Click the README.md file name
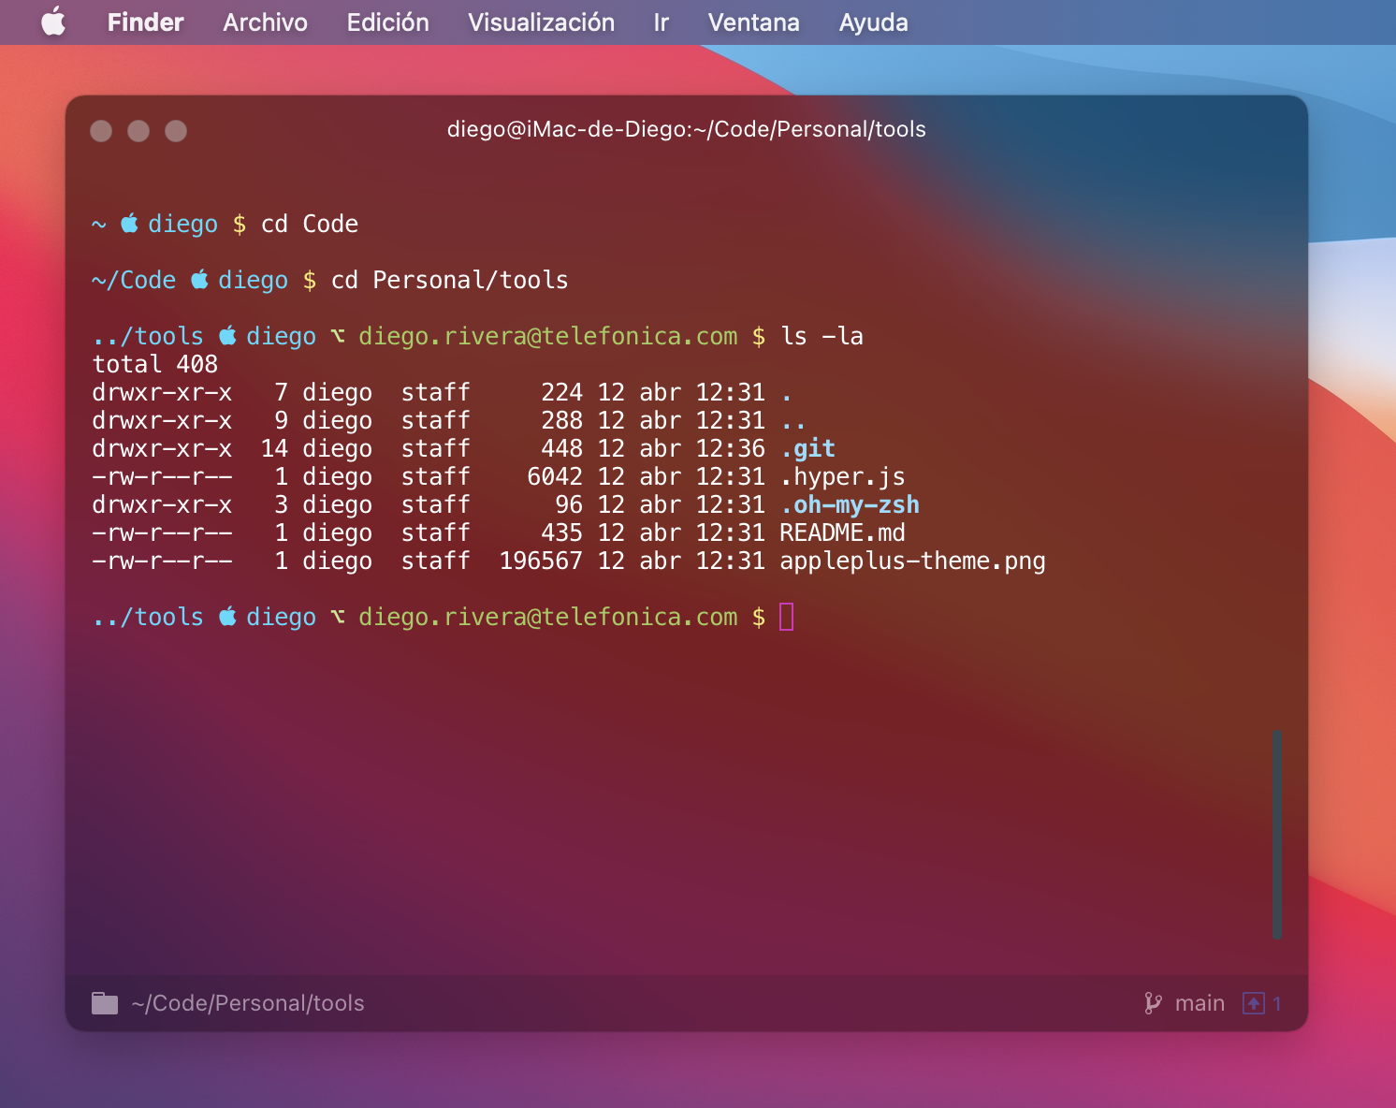Viewport: 1396px width, 1108px height. pos(843,533)
